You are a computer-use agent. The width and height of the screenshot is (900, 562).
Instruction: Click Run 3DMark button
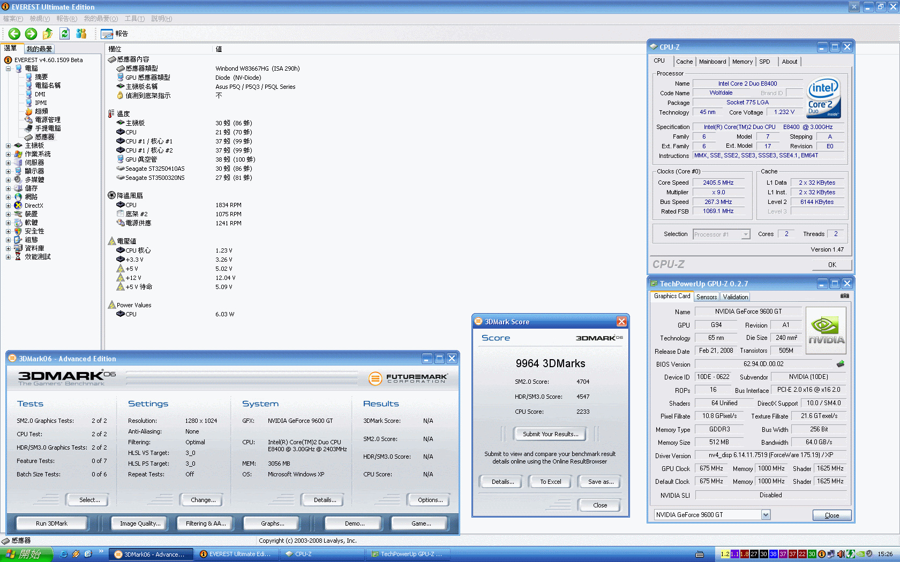coord(51,523)
